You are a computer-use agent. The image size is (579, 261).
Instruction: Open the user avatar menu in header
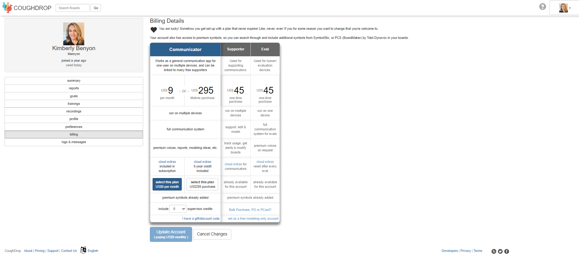564,8
